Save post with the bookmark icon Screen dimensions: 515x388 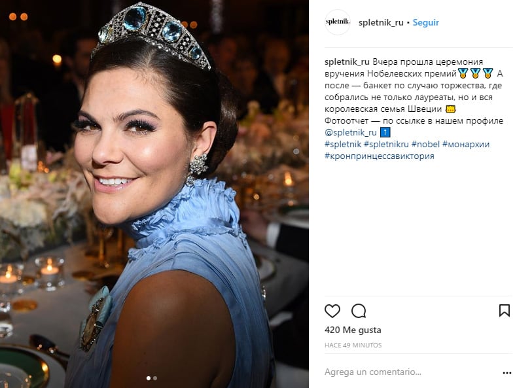tap(504, 311)
